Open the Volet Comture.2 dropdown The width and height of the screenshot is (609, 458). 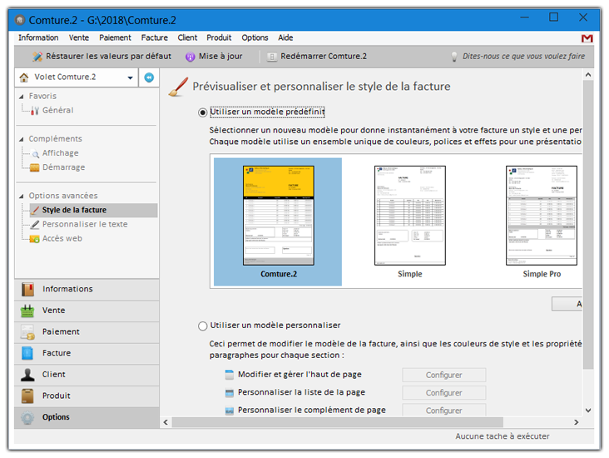(x=77, y=77)
